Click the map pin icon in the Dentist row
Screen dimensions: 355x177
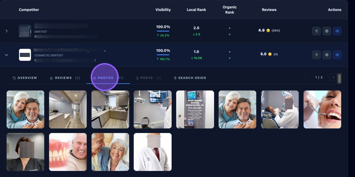tap(316, 31)
